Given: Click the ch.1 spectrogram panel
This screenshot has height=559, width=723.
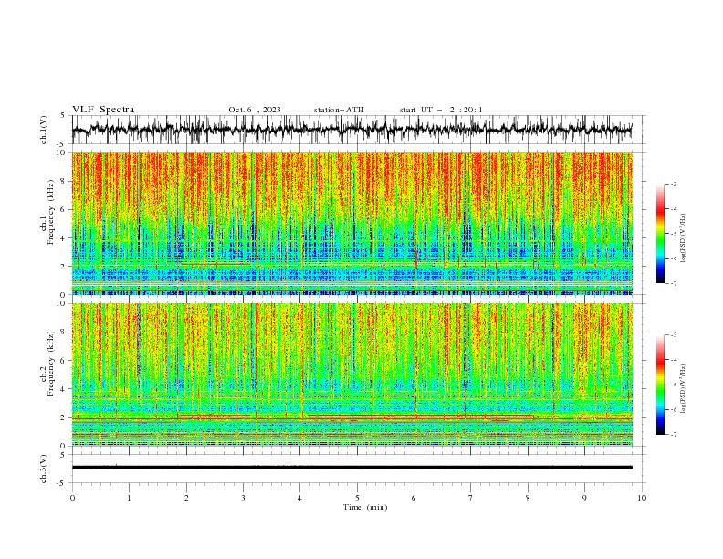Looking at the screenshot, I should (351, 223).
